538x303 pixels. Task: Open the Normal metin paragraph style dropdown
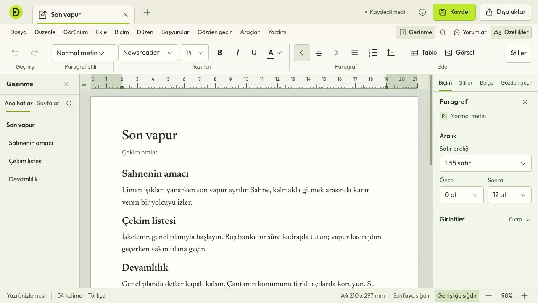click(84, 53)
